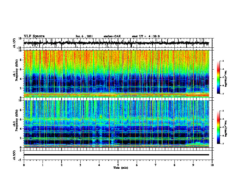Click the "6" kHz tick on ch.2 frequency axis

[21, 119]
